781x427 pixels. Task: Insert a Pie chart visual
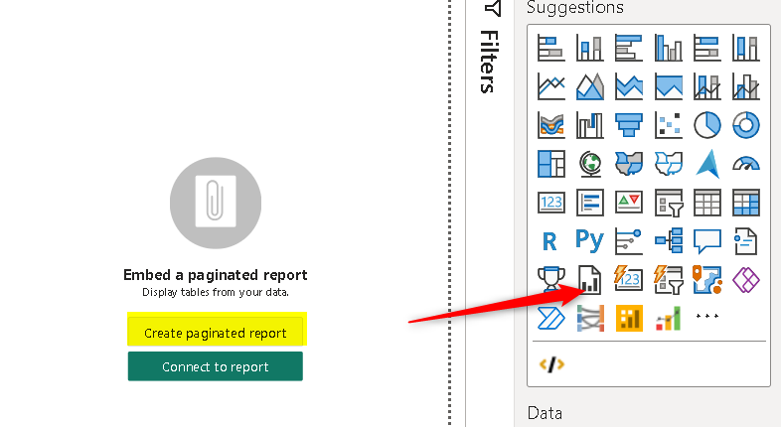pyautogui.click(x=706, y=124)
